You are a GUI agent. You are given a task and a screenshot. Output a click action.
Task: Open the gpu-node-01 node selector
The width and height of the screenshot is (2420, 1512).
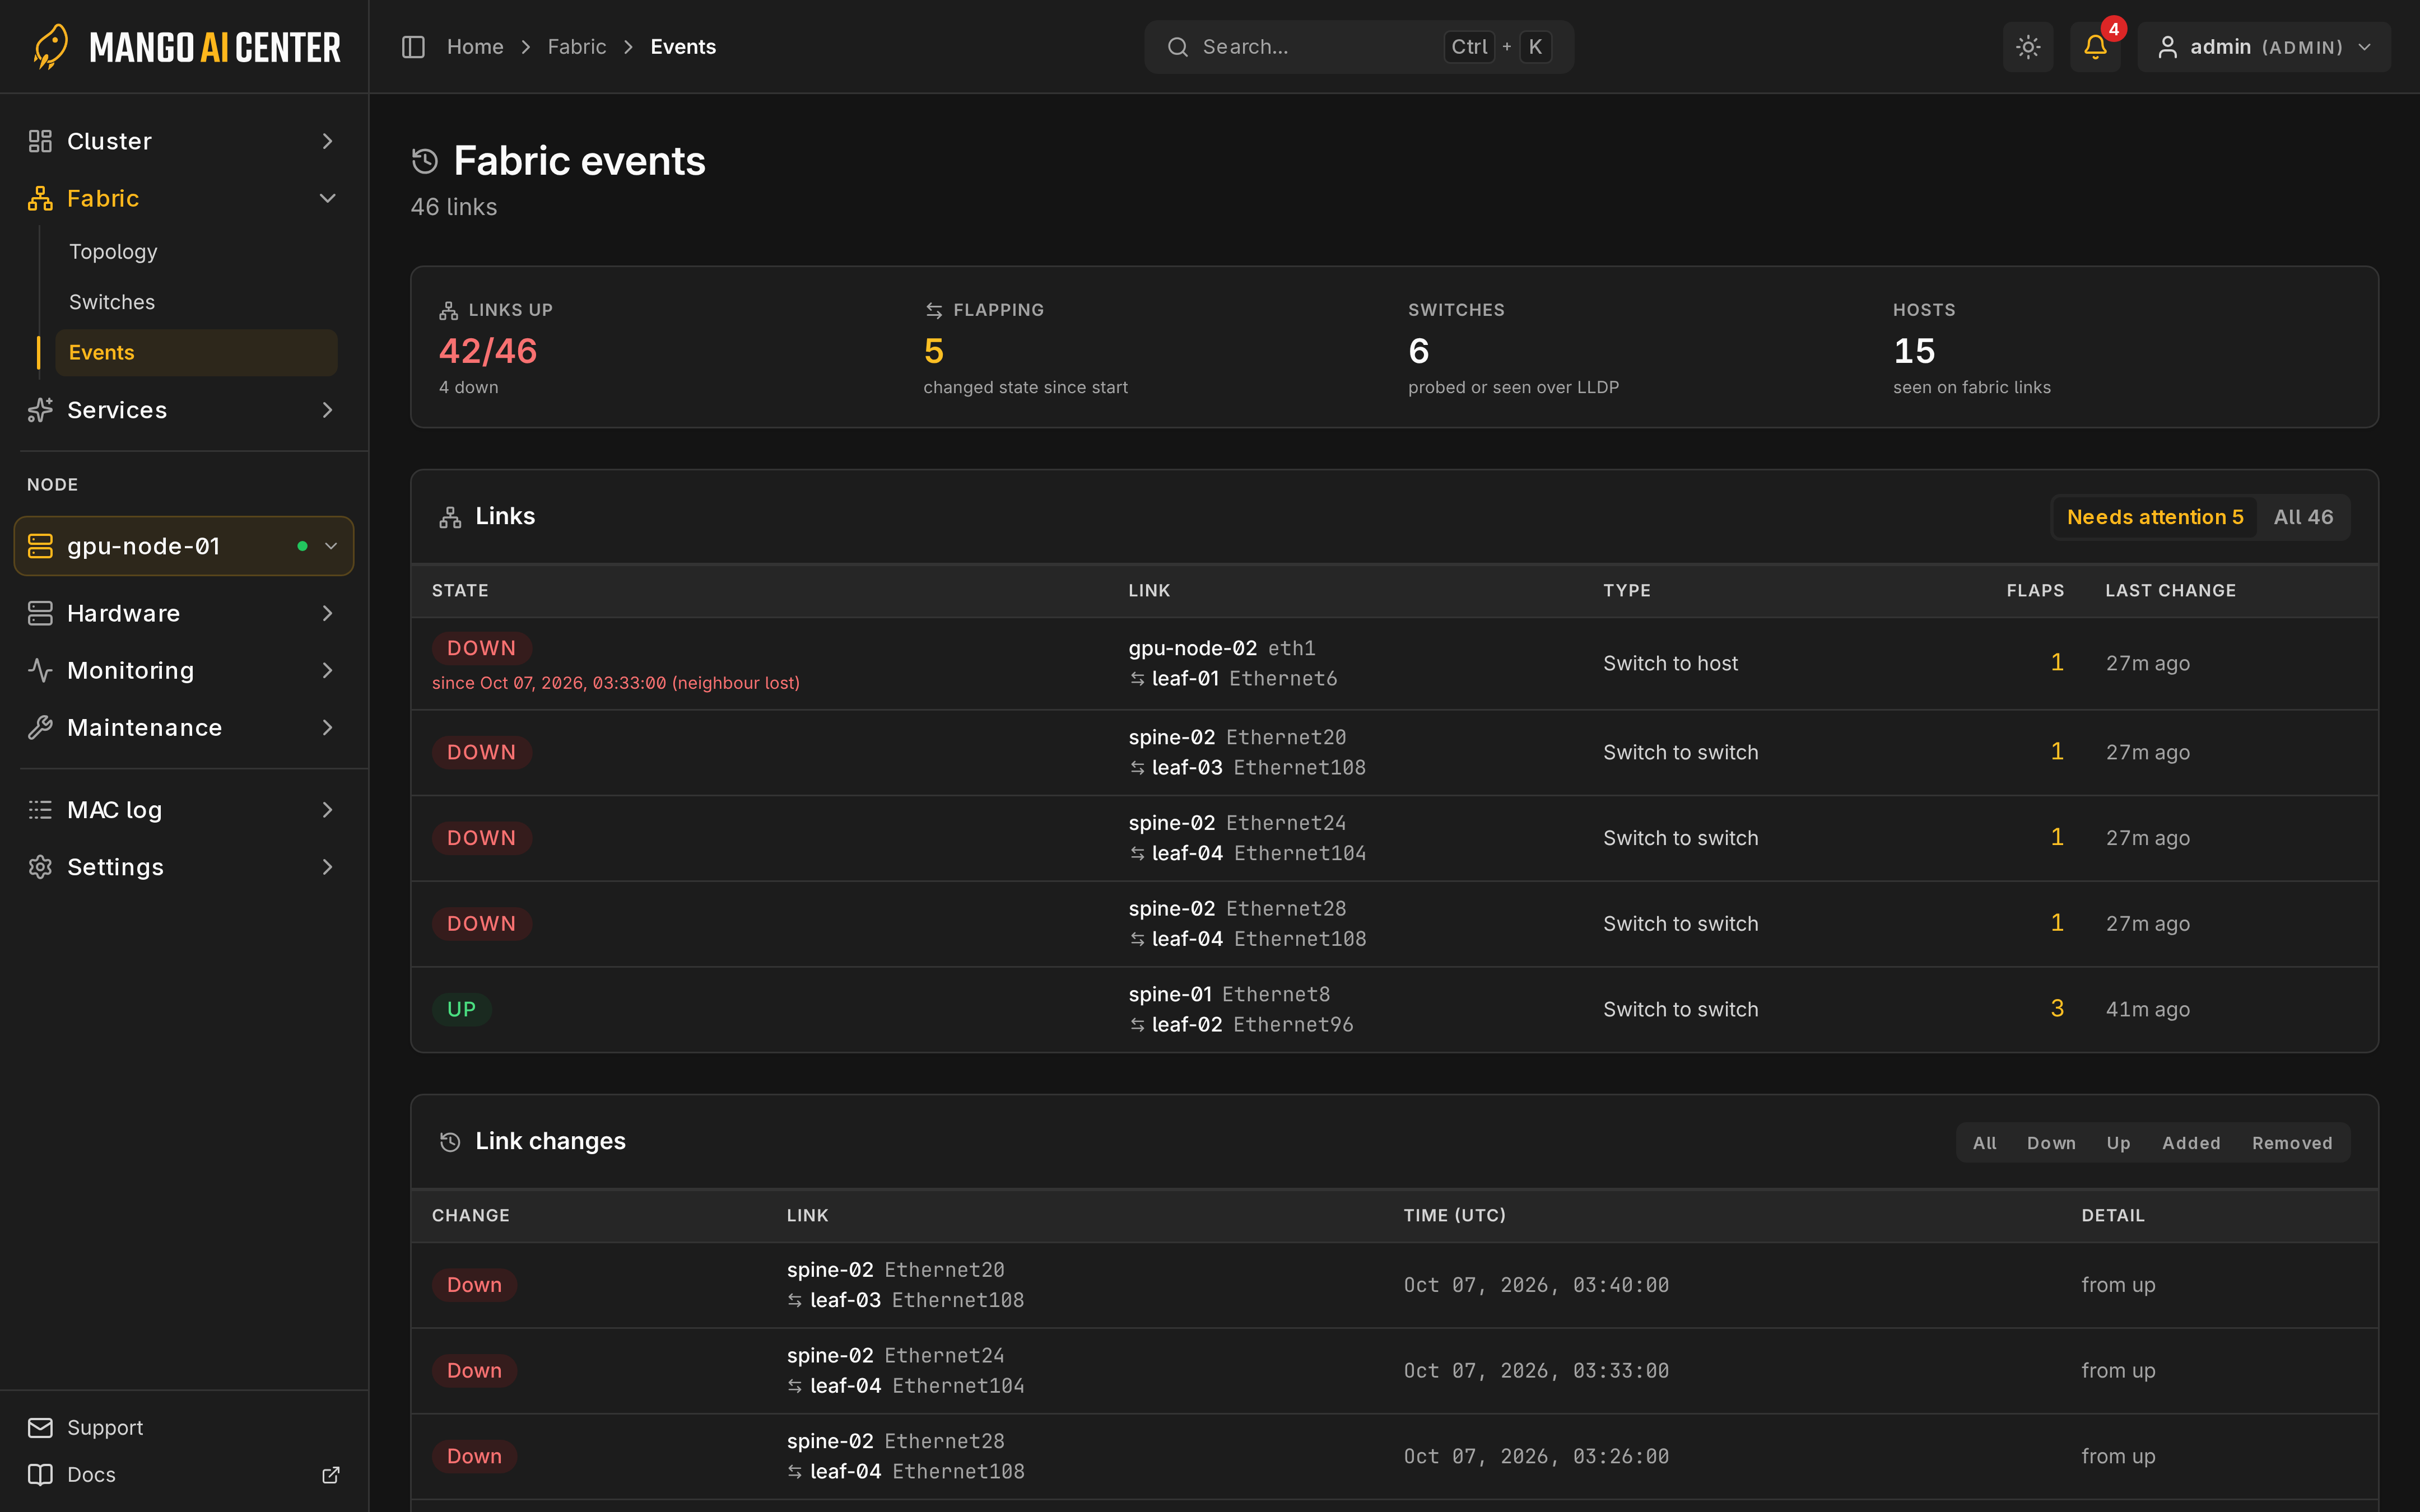[x=184, y=546]
